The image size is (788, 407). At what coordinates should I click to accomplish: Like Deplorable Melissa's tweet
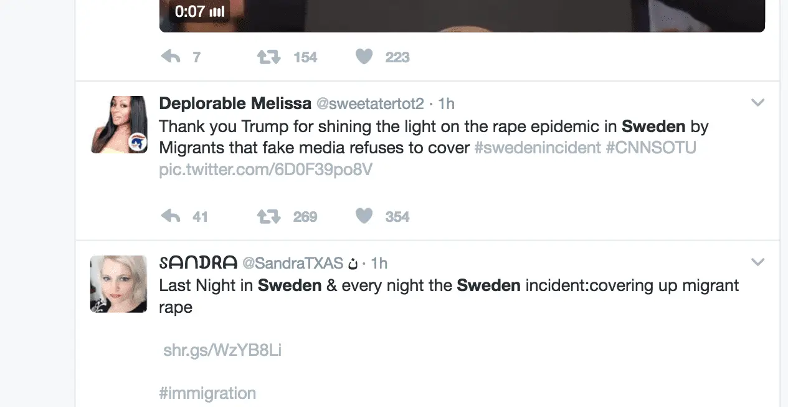click(364, 217)
